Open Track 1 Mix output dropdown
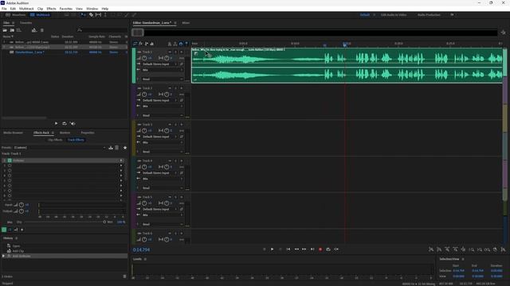The height and width of the screenshot is (286, 510). [x=163, y=70]
